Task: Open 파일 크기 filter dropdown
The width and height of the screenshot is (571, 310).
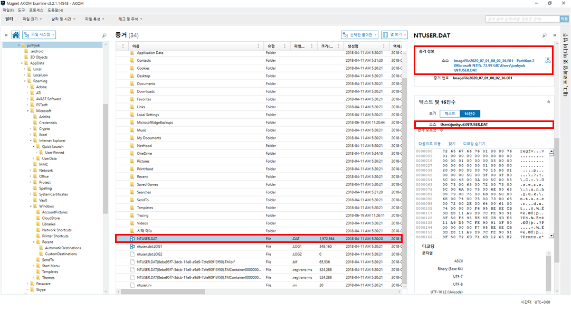Action: pyautogui.click(x=32, y=19)
